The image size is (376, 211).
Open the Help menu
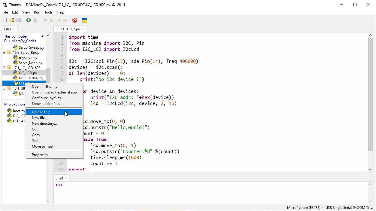pyautogui.click(x=61, y=12)
